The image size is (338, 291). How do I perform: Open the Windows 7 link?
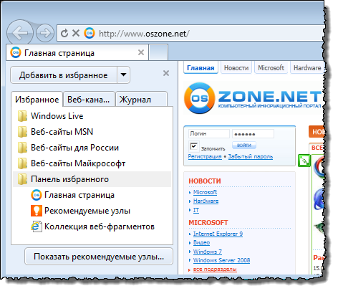point(208,252)
